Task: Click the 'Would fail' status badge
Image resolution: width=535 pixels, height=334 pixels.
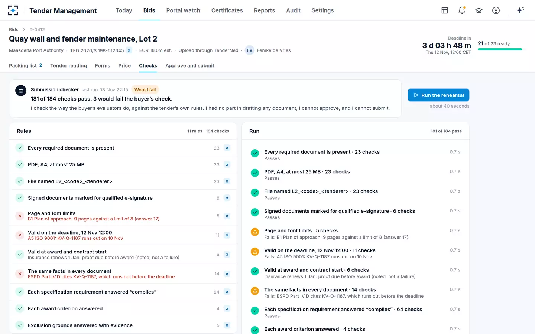Action: [x=145, y=90]
